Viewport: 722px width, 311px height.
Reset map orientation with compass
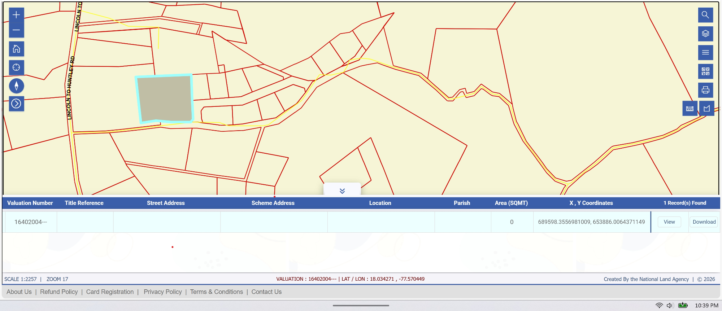[x=16, y=86]
